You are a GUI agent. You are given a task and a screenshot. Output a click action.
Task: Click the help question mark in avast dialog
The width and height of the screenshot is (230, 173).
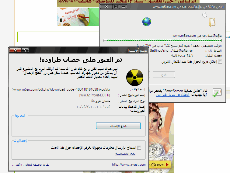pyautogui.click(x=25, y=50)
